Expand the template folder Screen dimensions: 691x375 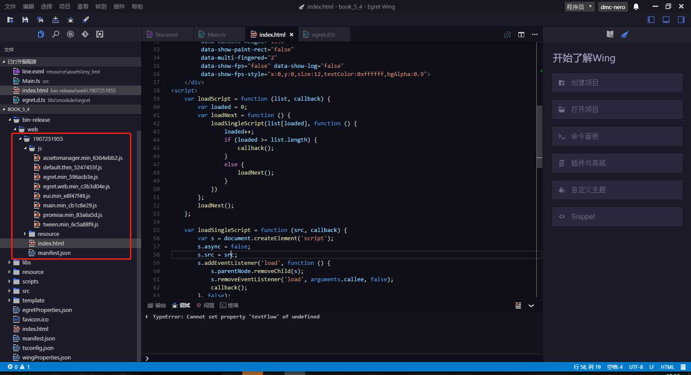[x=10, y=300]
